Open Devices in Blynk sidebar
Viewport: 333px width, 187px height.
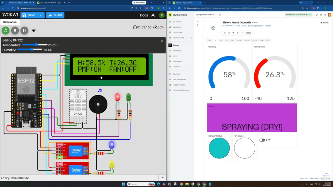[175, 45]
